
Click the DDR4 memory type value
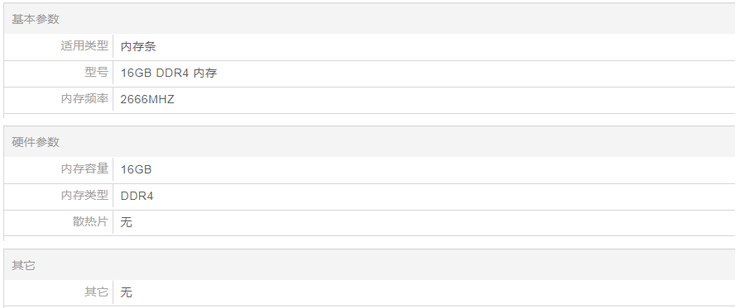tap(137, 196)
